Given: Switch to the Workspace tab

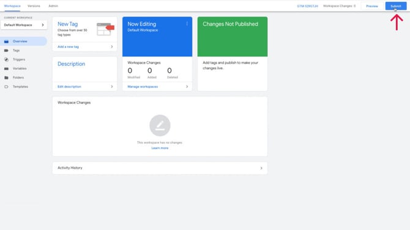Looking at the screenshot, I should tap(12, 6).
